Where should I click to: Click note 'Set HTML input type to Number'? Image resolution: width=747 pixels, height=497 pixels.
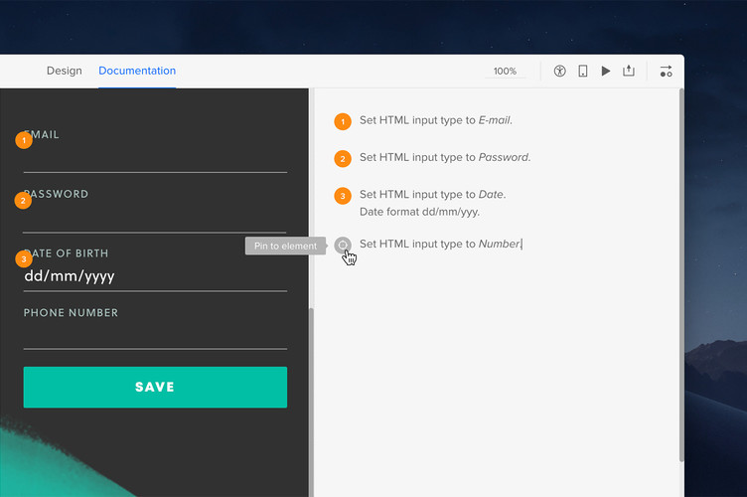click(440, 244)
